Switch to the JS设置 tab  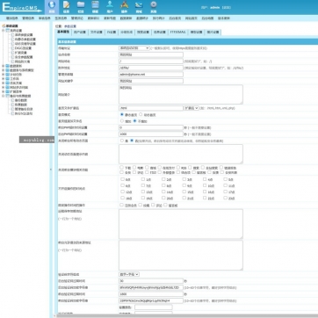tap(112, 33)
